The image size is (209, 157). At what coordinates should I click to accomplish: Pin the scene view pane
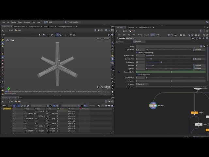(99, 30)
